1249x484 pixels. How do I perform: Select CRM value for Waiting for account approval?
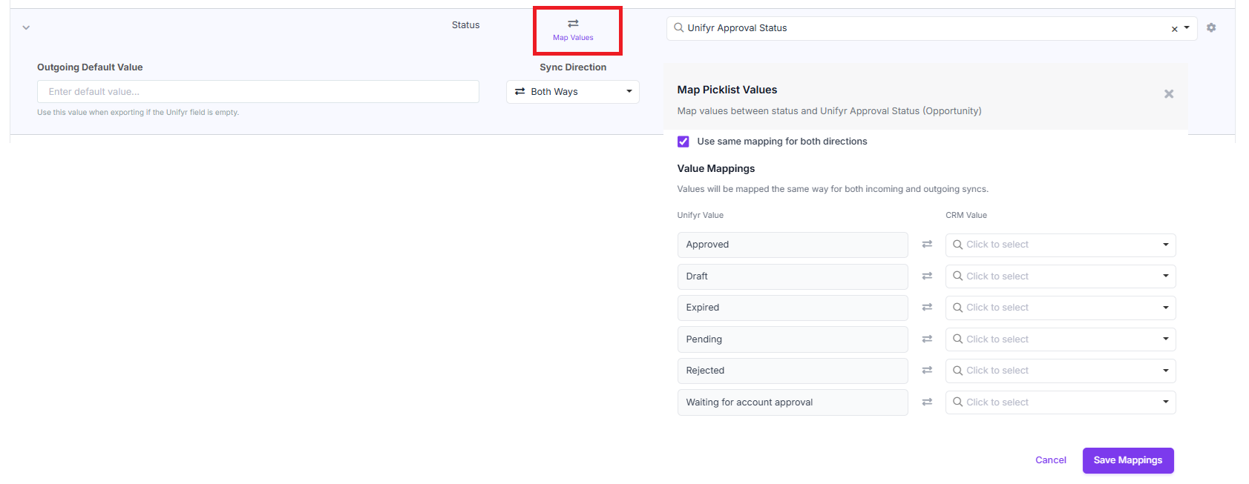click(1060, 402)
